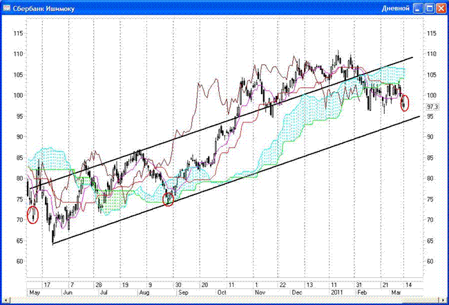Click the 'Aug' month label on time axis
The width and height of the screenshot is (449, 305).
coord(144,293)
